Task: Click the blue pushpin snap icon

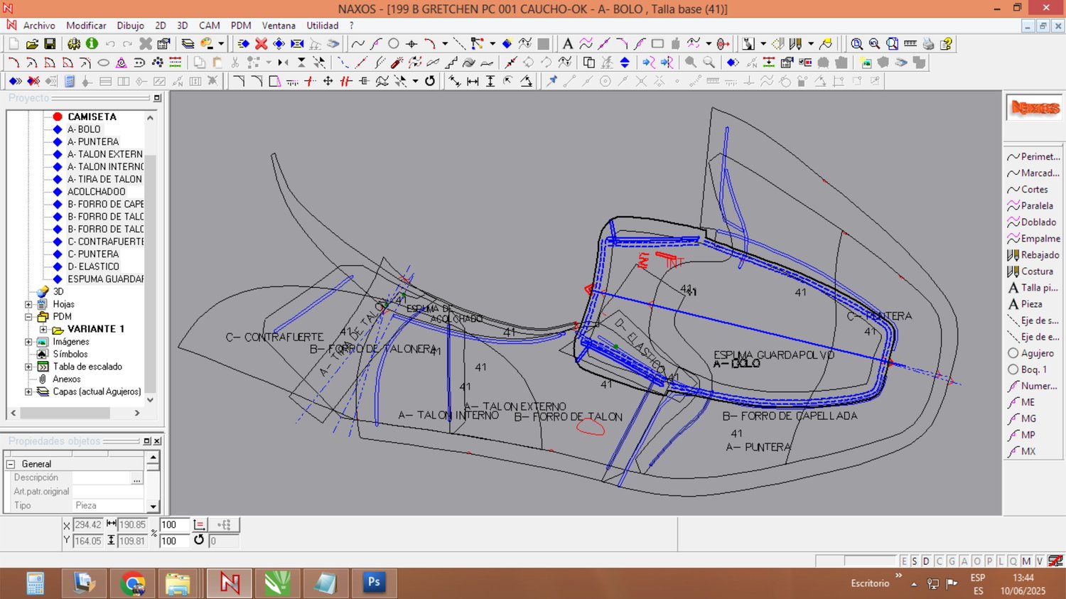Action: pyautogui.click(x=551, y=81)
